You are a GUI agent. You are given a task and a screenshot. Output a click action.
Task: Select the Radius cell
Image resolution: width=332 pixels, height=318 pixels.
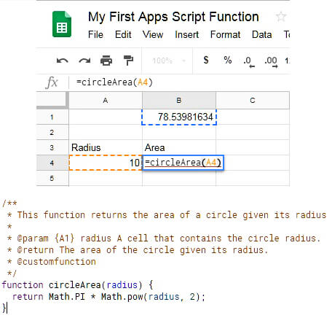[106, 147]
